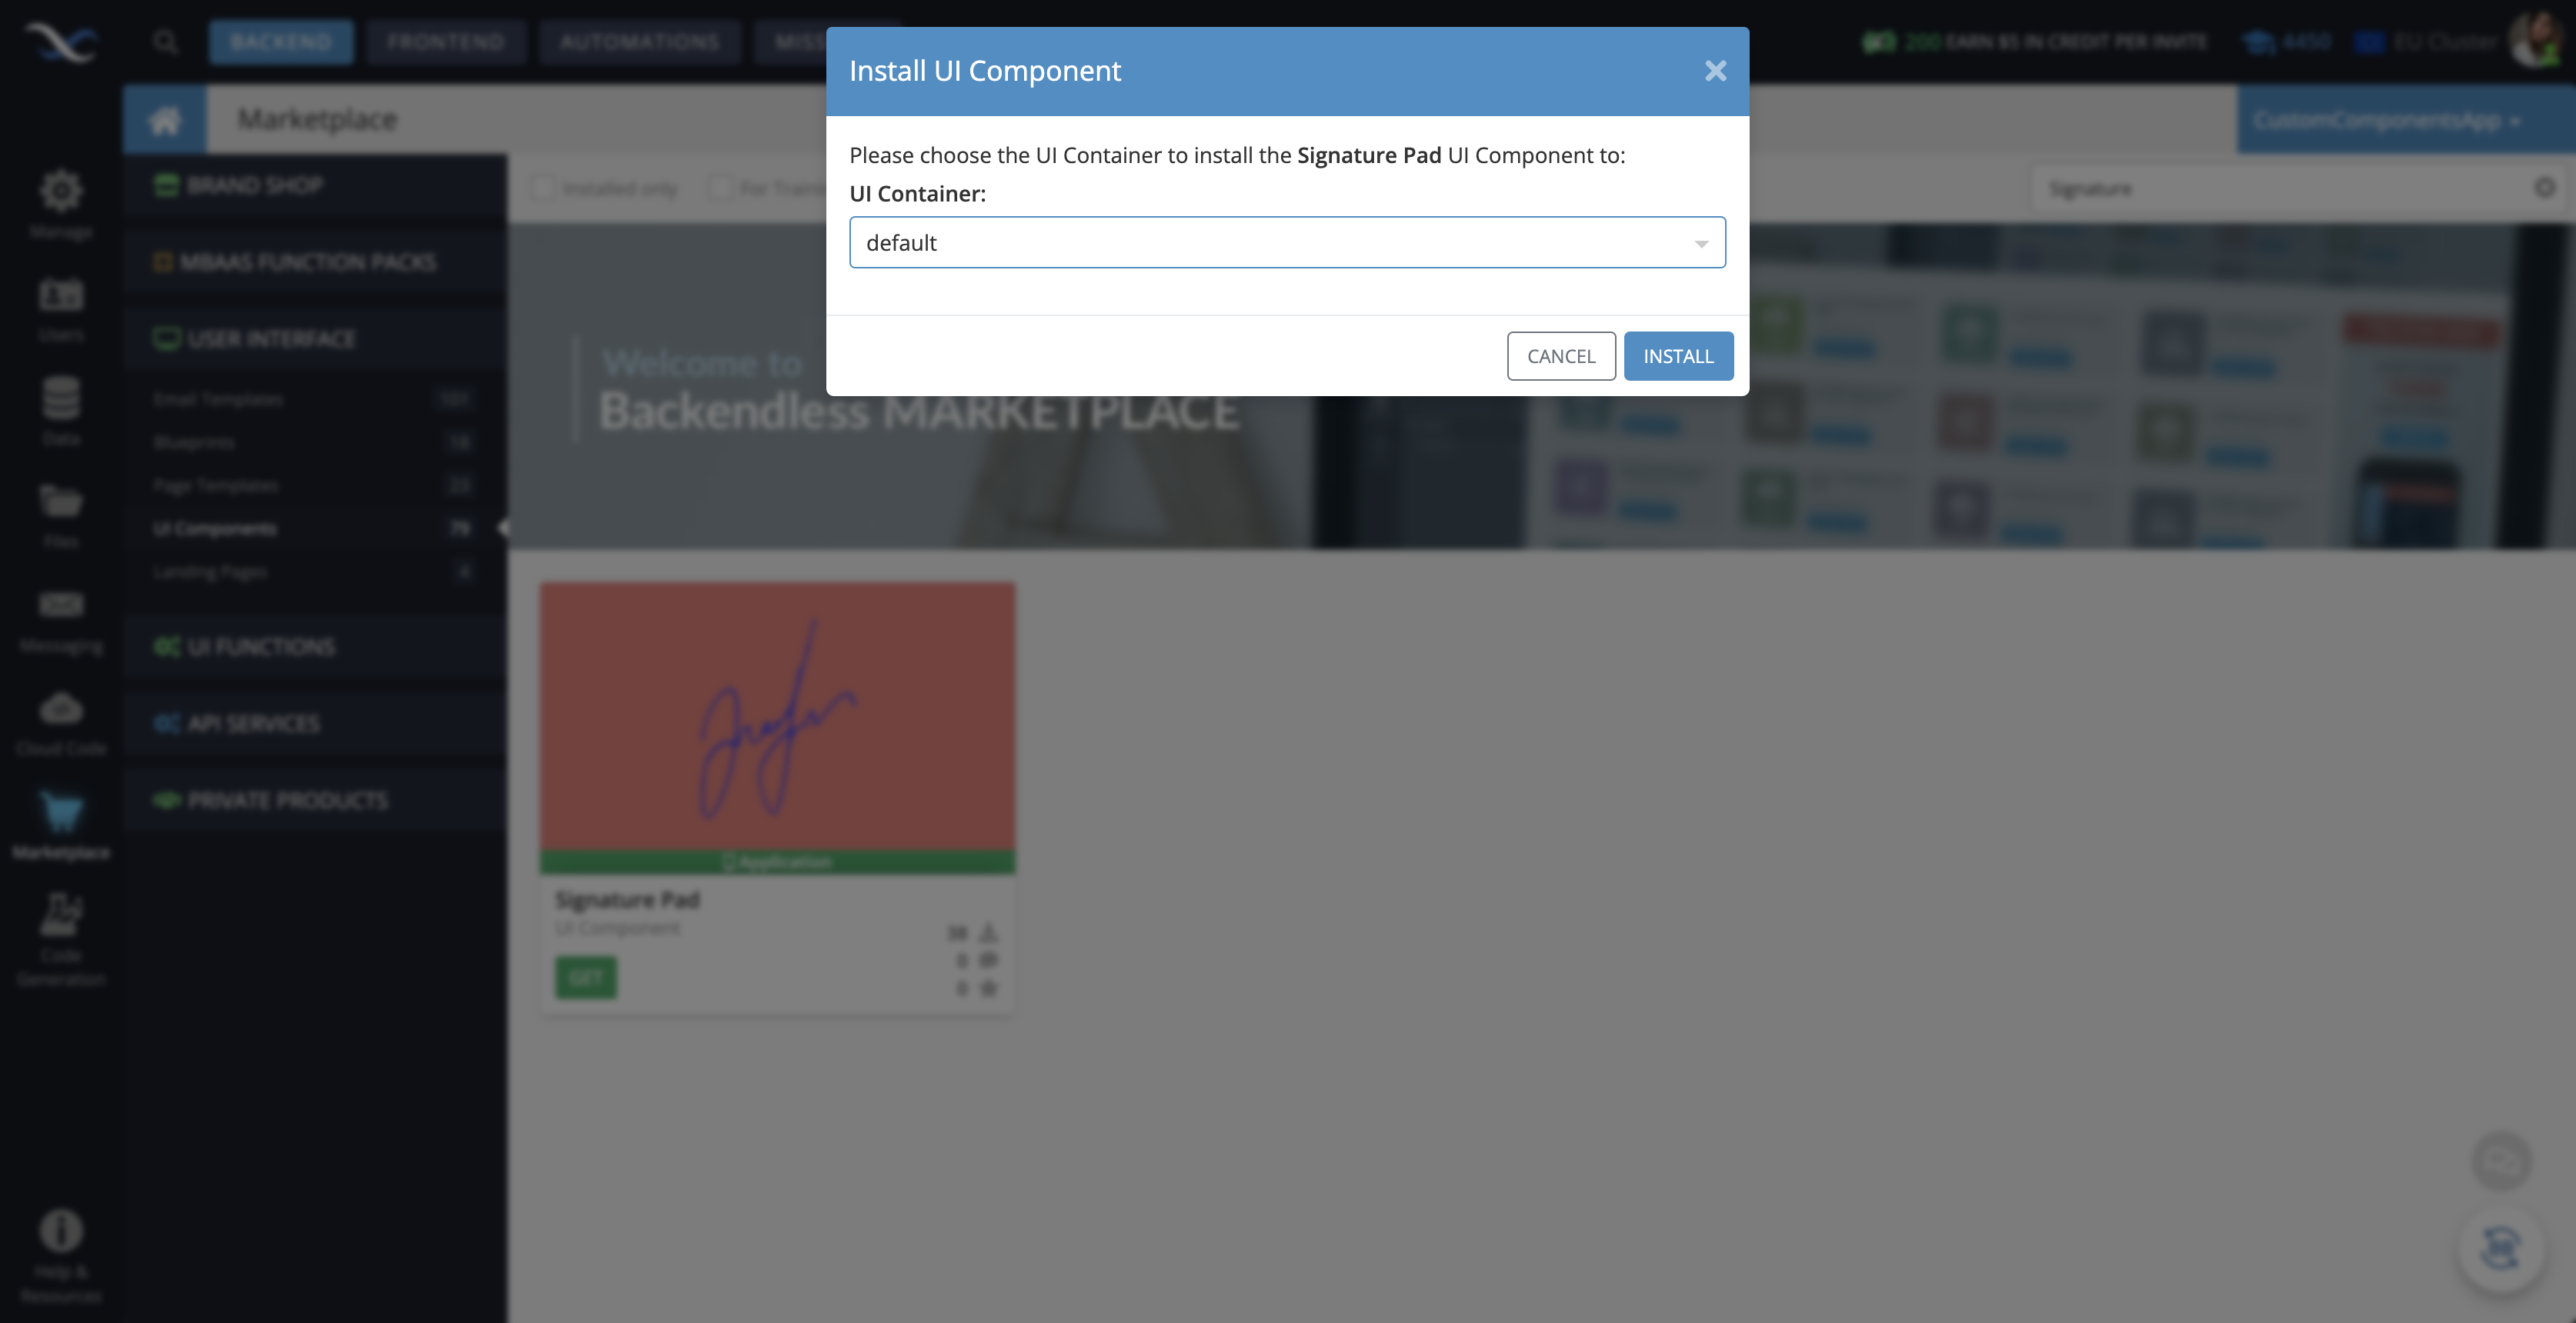This screenshot has height=1323, width=2576.
Task: Open the Brand Shop section icon
Action: pos(164,185)
